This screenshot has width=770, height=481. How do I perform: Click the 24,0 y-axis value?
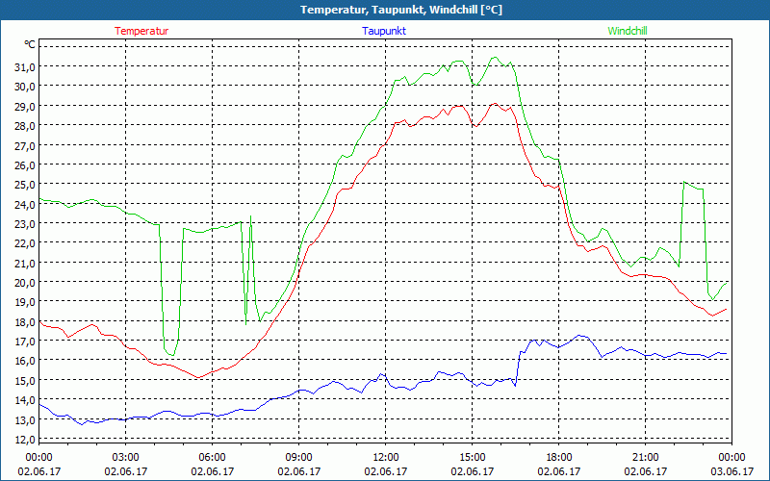[x=25, y=205]
